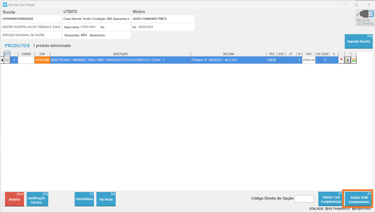
Task: Click the green swap arrows icon
Action: [x=354, y=60]
